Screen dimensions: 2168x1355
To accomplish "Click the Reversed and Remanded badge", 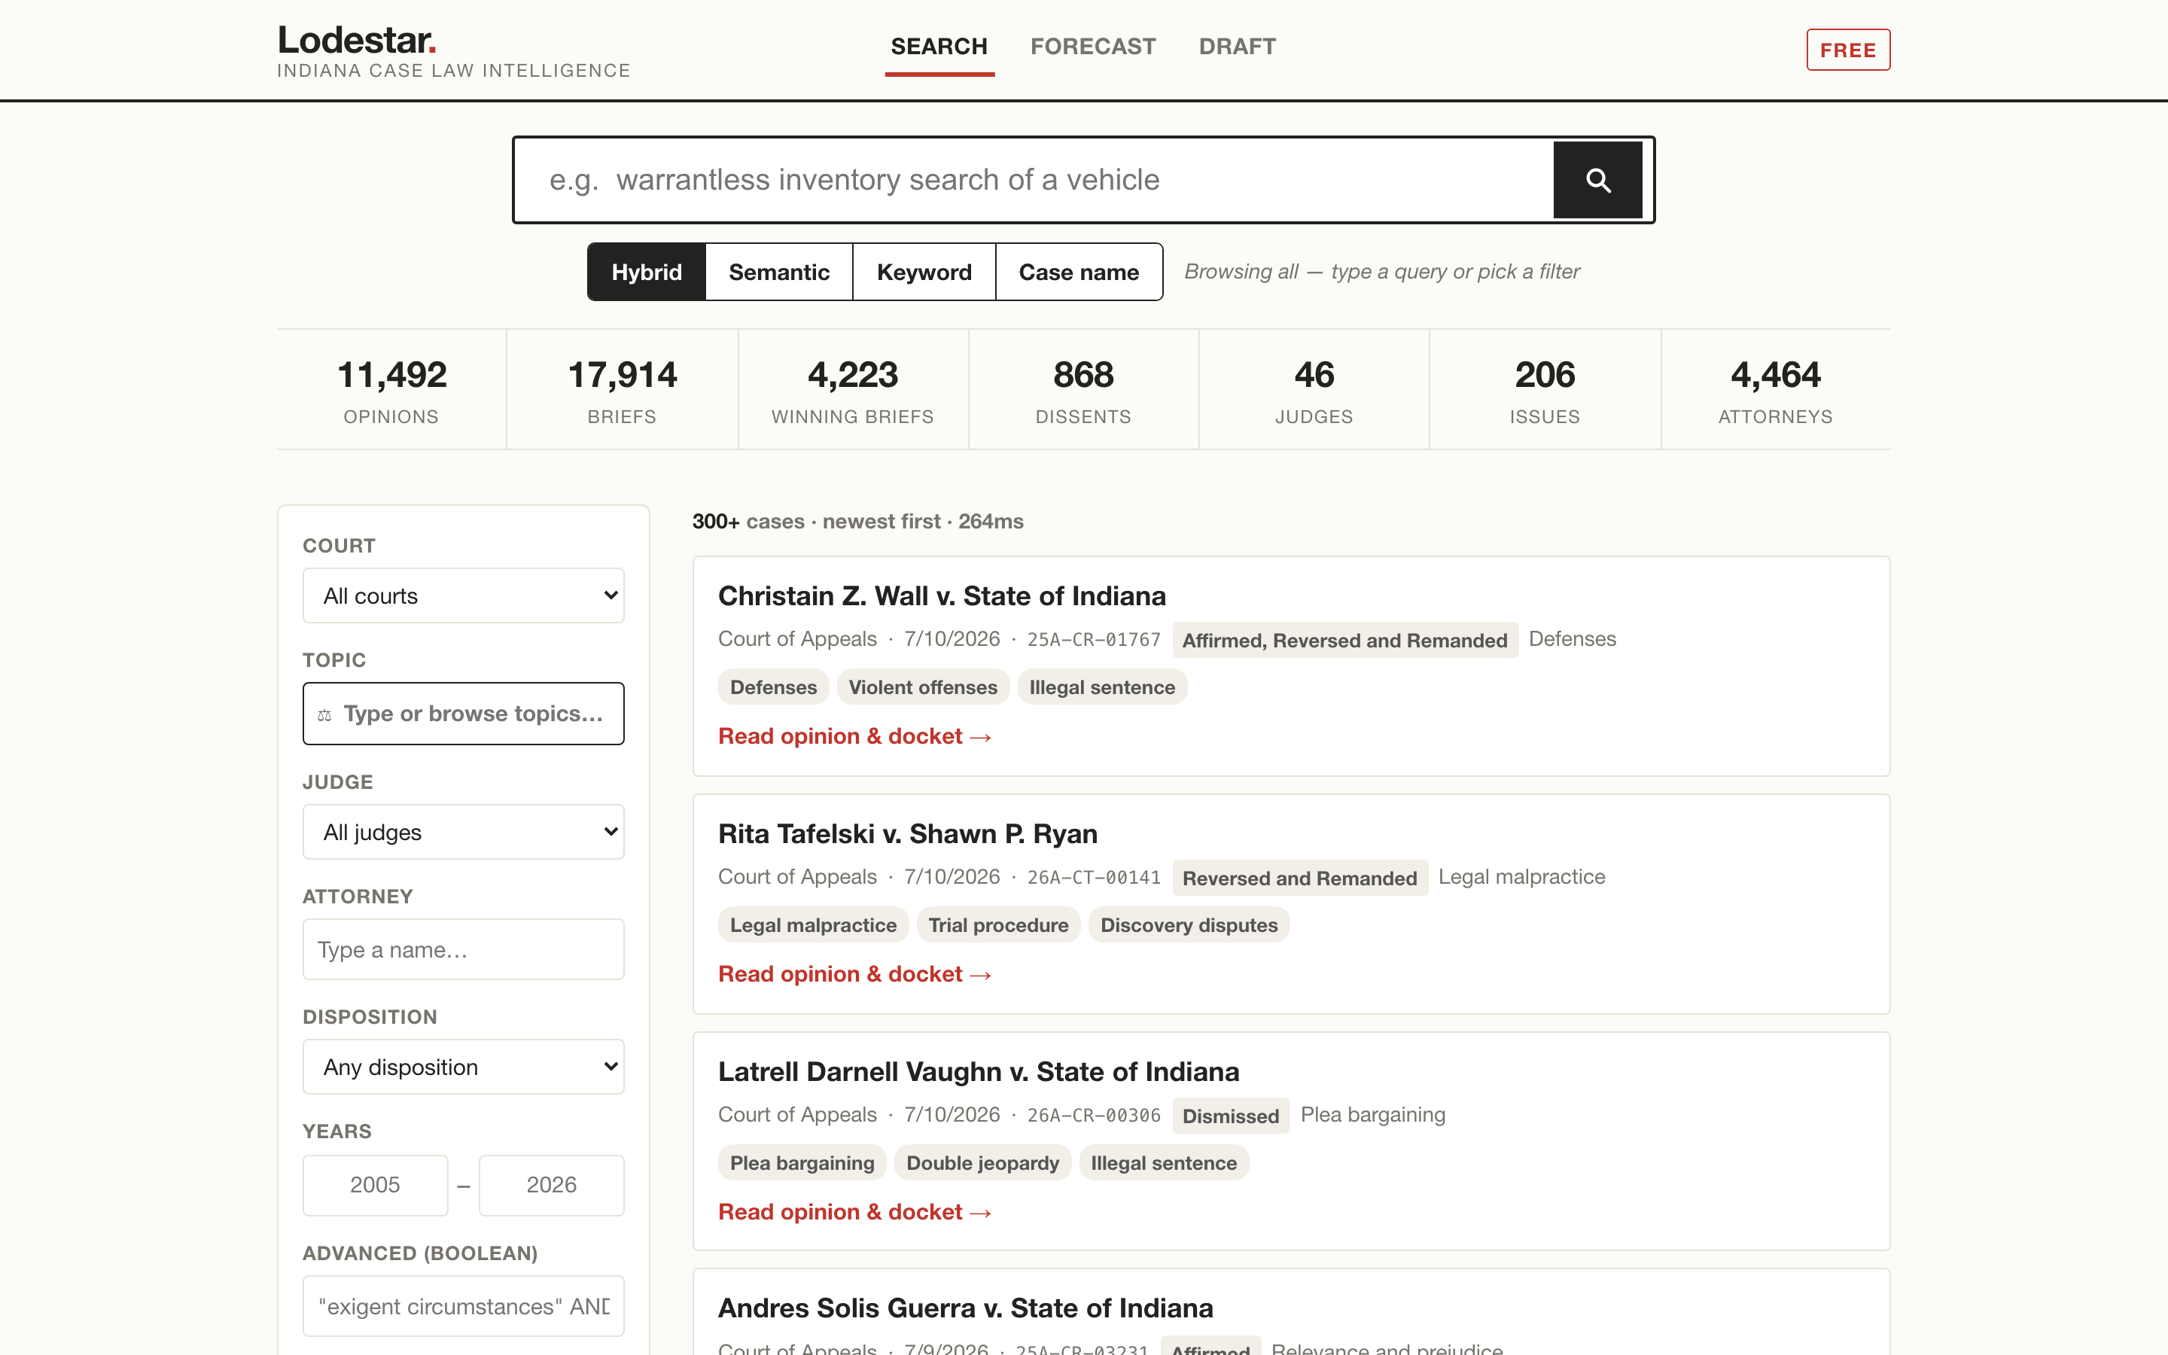I will [x=1300, y=877].
